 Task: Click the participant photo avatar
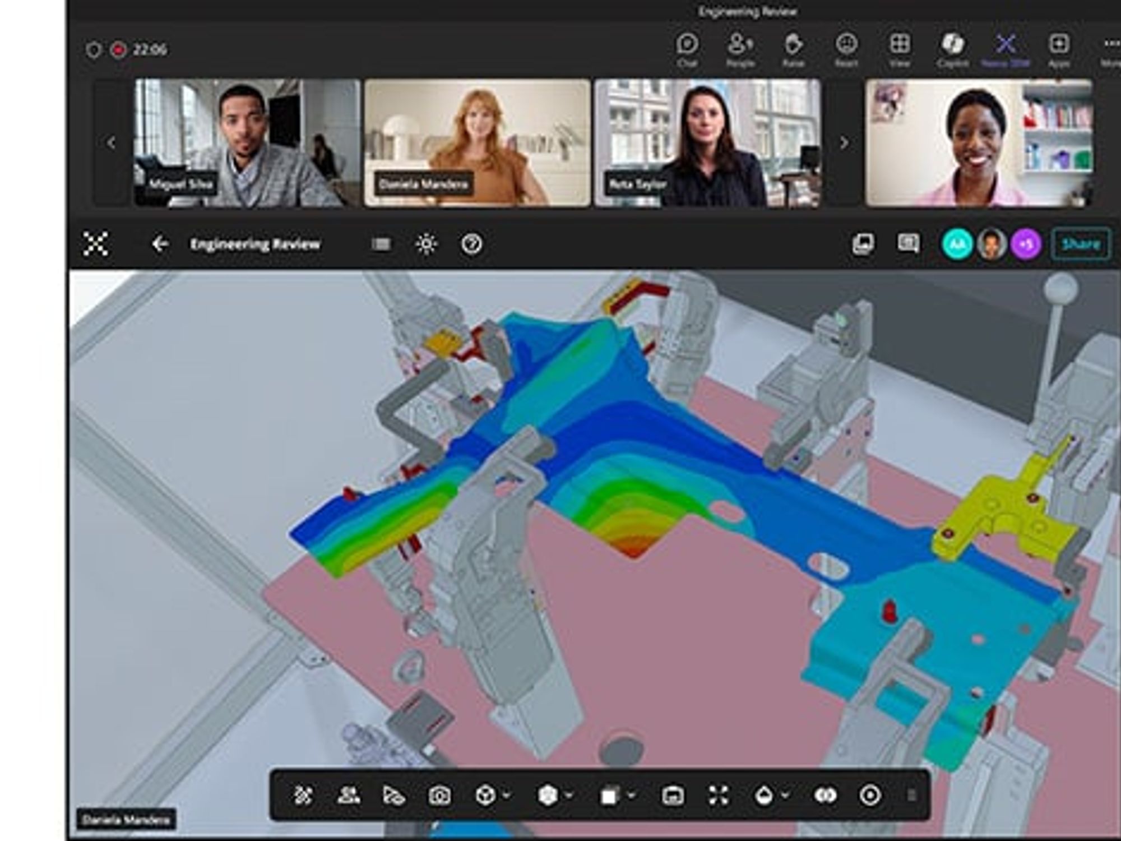[x=992, y=244]
